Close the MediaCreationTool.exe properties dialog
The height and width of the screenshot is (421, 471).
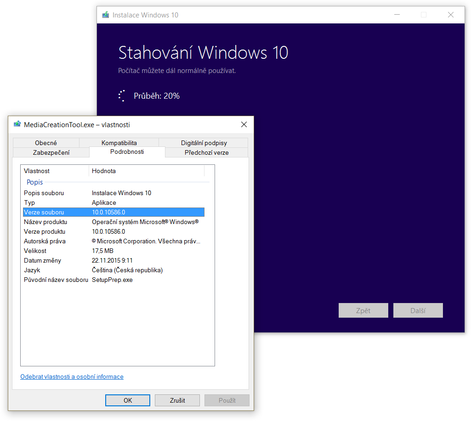pos(244,124)
